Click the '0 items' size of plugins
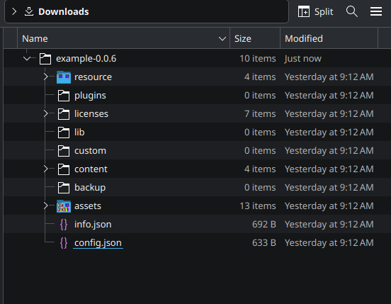 [x=260, y=95]
